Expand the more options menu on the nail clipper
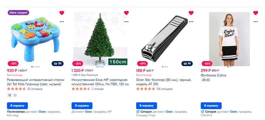This screenshot has width=265, height=120. 191,22
